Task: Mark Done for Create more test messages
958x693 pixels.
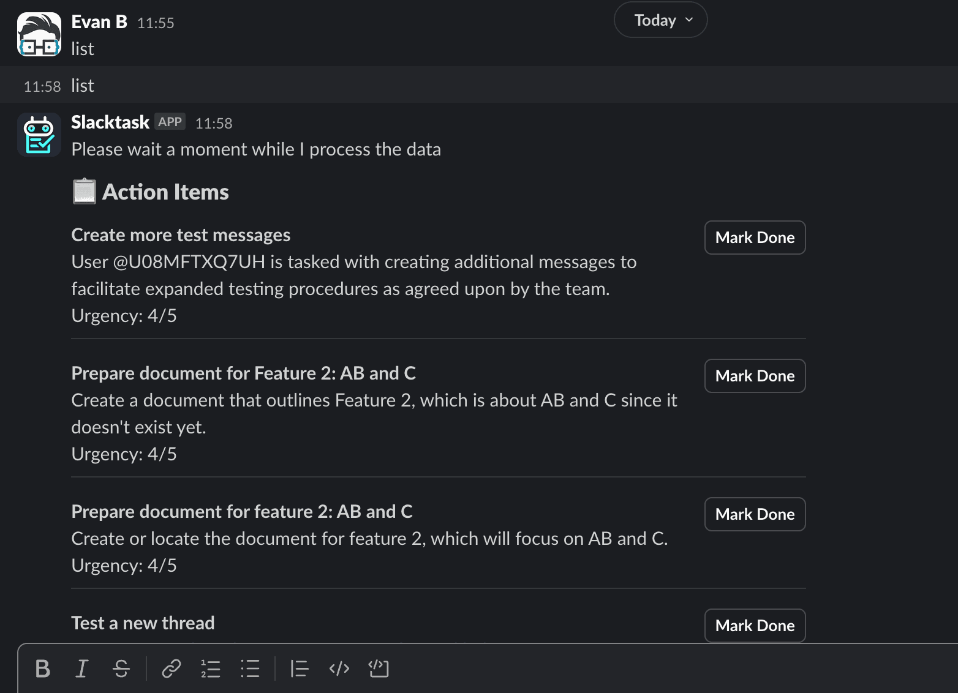Action: point(755,238)
